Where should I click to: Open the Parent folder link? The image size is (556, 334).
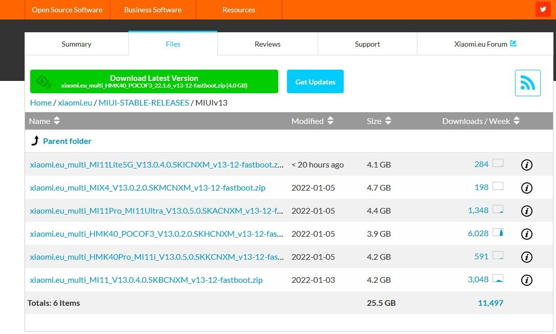click(67, 141)
